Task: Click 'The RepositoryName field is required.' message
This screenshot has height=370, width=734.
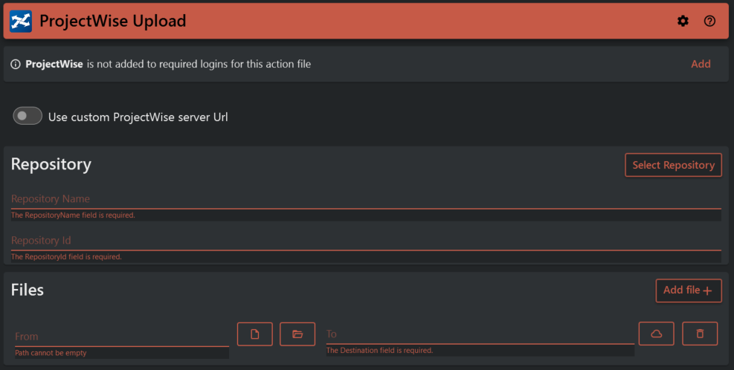Action: tap(73, 215)
